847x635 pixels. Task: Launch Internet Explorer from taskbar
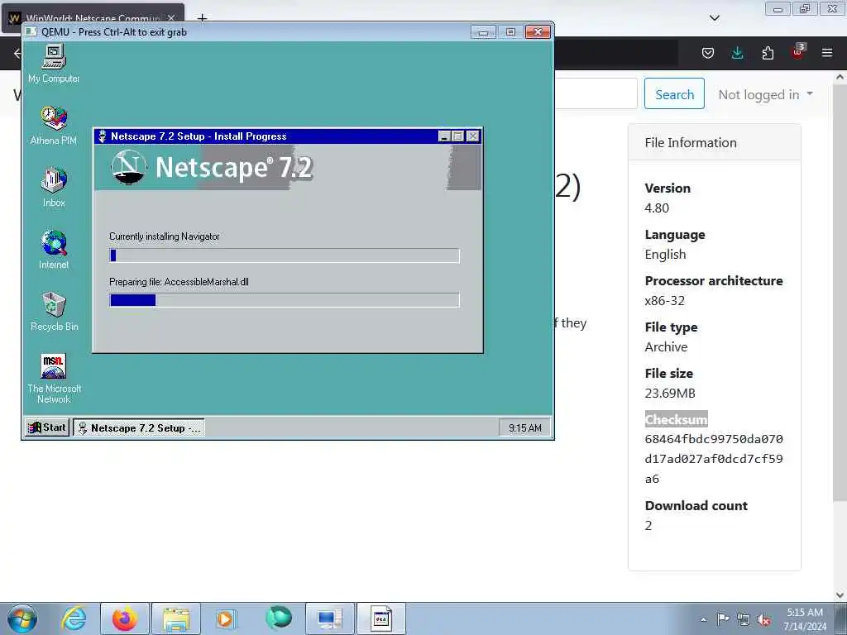(74, 618)
